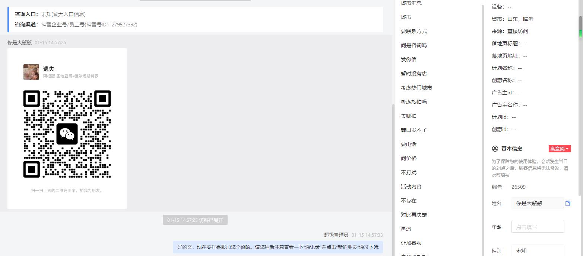Click the 遗失 profile avatar on the QR card
This screenshot has width=583, height=256.
point(31,72)
